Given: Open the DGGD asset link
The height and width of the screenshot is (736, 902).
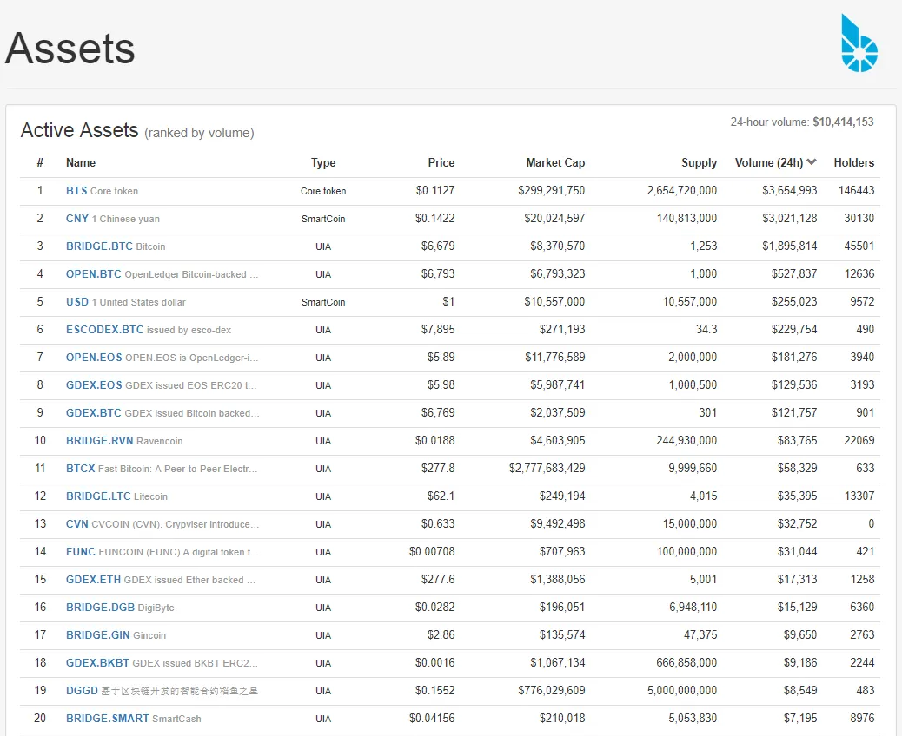Looking at the screenshot, I should point(82,691).
